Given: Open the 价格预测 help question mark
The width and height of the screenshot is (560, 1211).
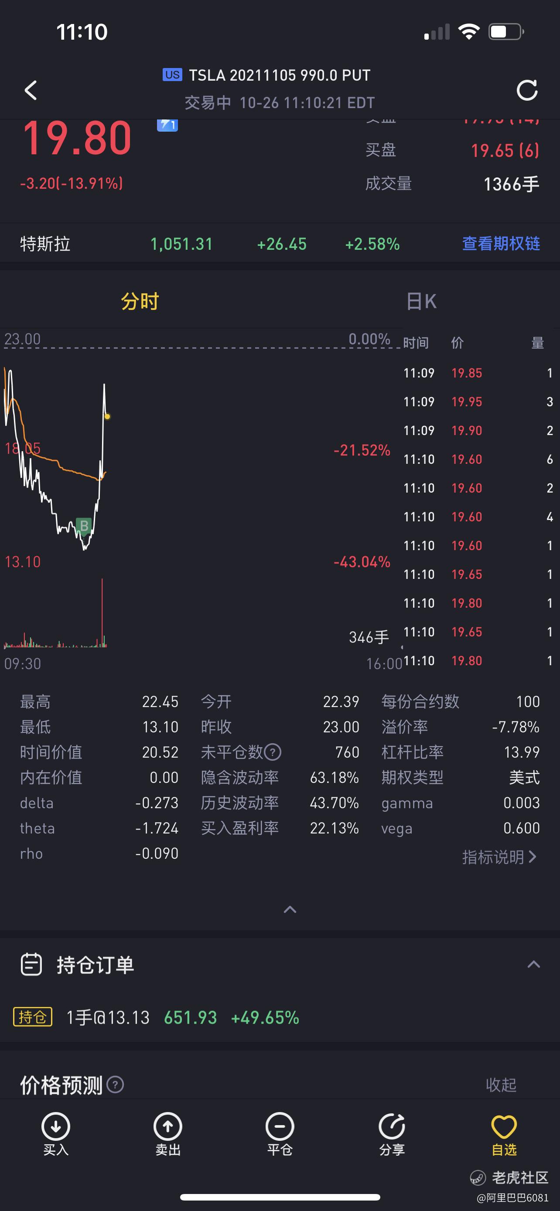Looking at the screenshot, I should point(115,1085).
